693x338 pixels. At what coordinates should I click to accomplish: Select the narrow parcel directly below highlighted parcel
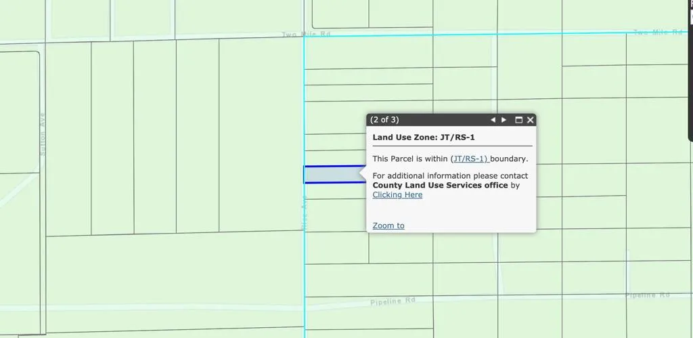[335, 190]
